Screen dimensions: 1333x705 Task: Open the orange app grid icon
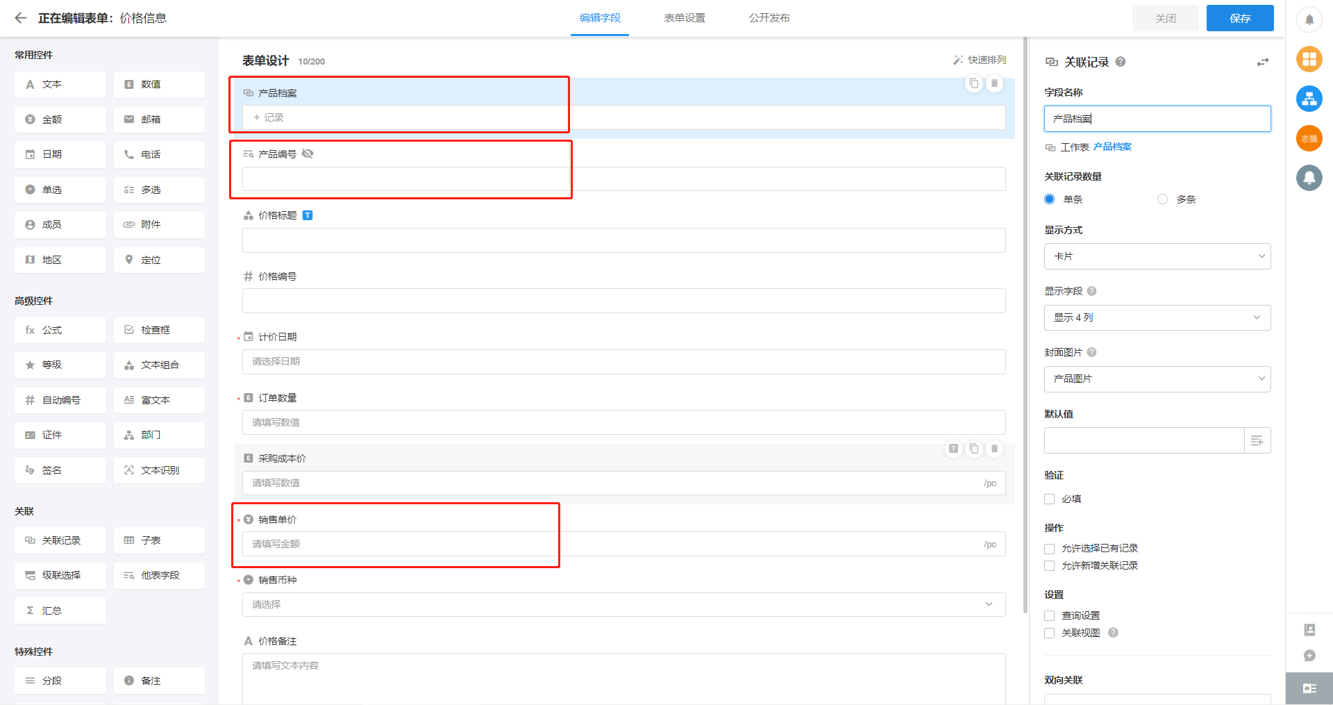pyautogui.click(x=1309, y=59)
